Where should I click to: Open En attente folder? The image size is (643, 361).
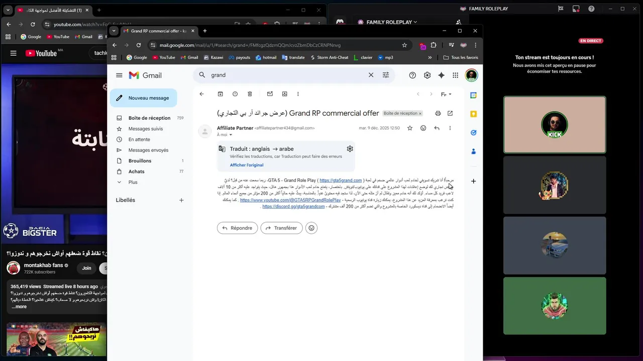(139, 139)
